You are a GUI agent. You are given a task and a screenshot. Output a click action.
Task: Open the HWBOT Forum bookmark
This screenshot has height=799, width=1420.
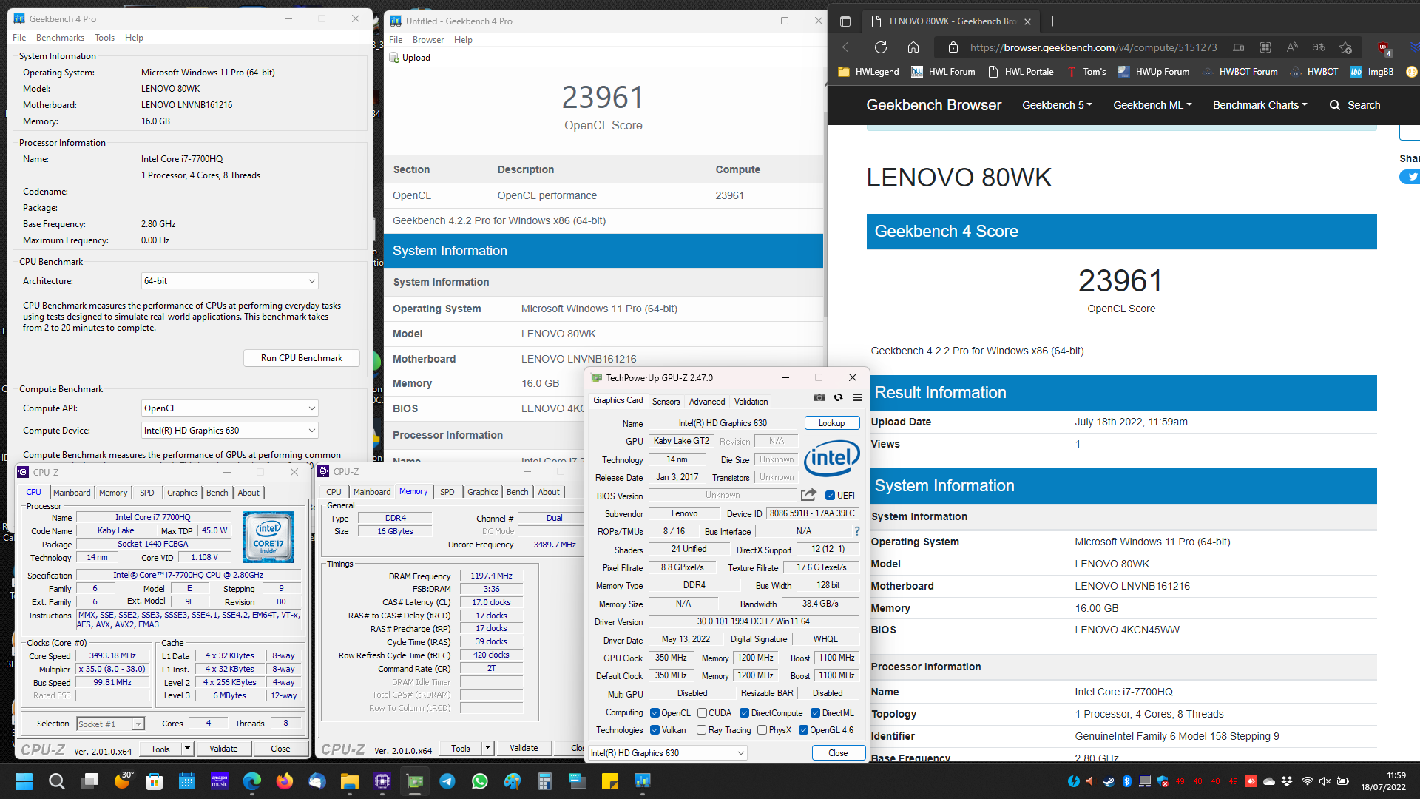point(1240,72)
